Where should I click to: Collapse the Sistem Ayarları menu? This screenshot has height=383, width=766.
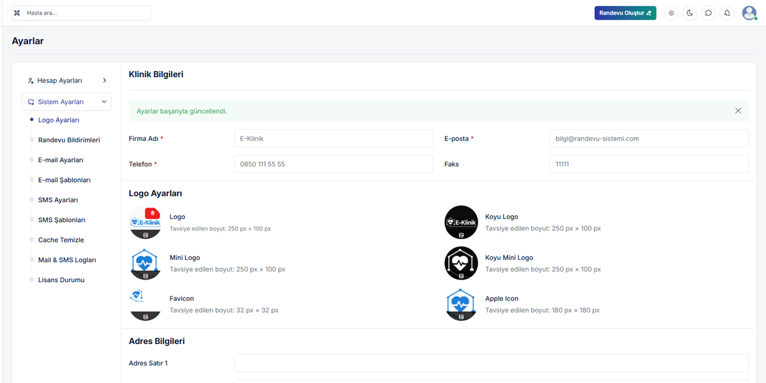66,101
